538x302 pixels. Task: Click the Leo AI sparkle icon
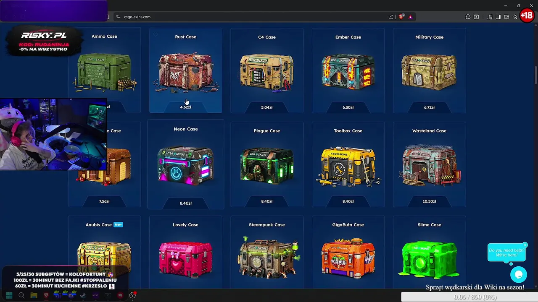click(515, 17)
